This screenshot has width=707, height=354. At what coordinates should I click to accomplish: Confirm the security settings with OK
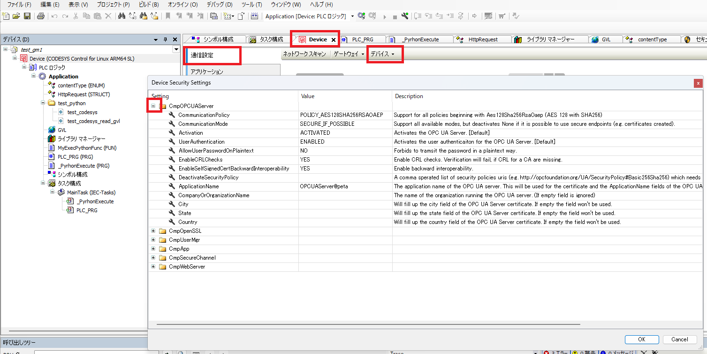[641, 339]
